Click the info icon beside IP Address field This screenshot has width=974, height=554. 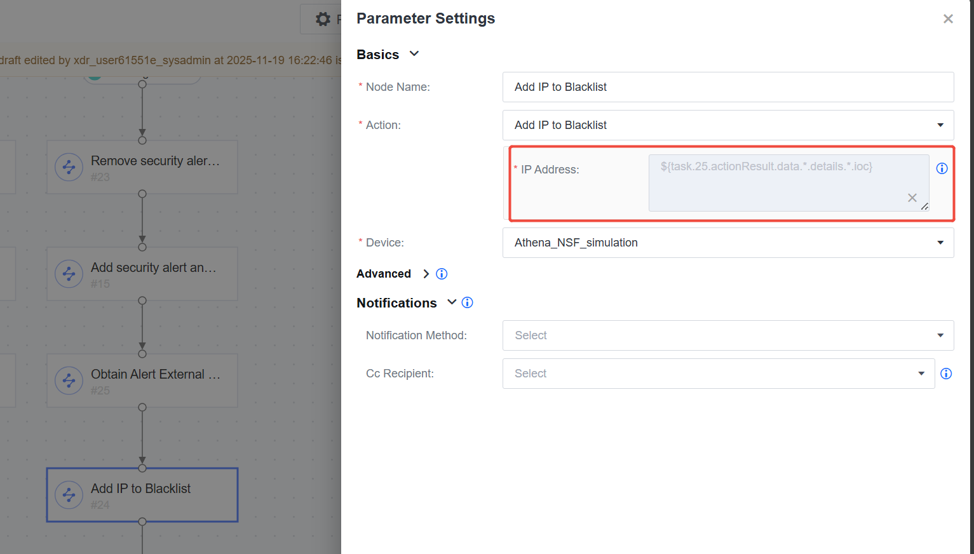click(x=942, y=168)
